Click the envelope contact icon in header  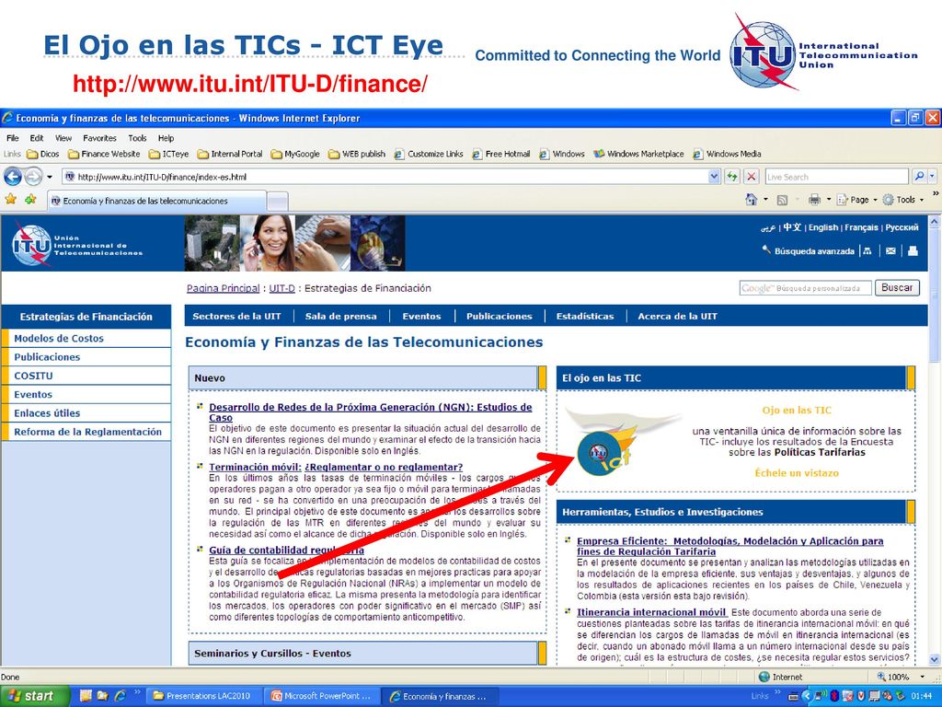point(890,250)
